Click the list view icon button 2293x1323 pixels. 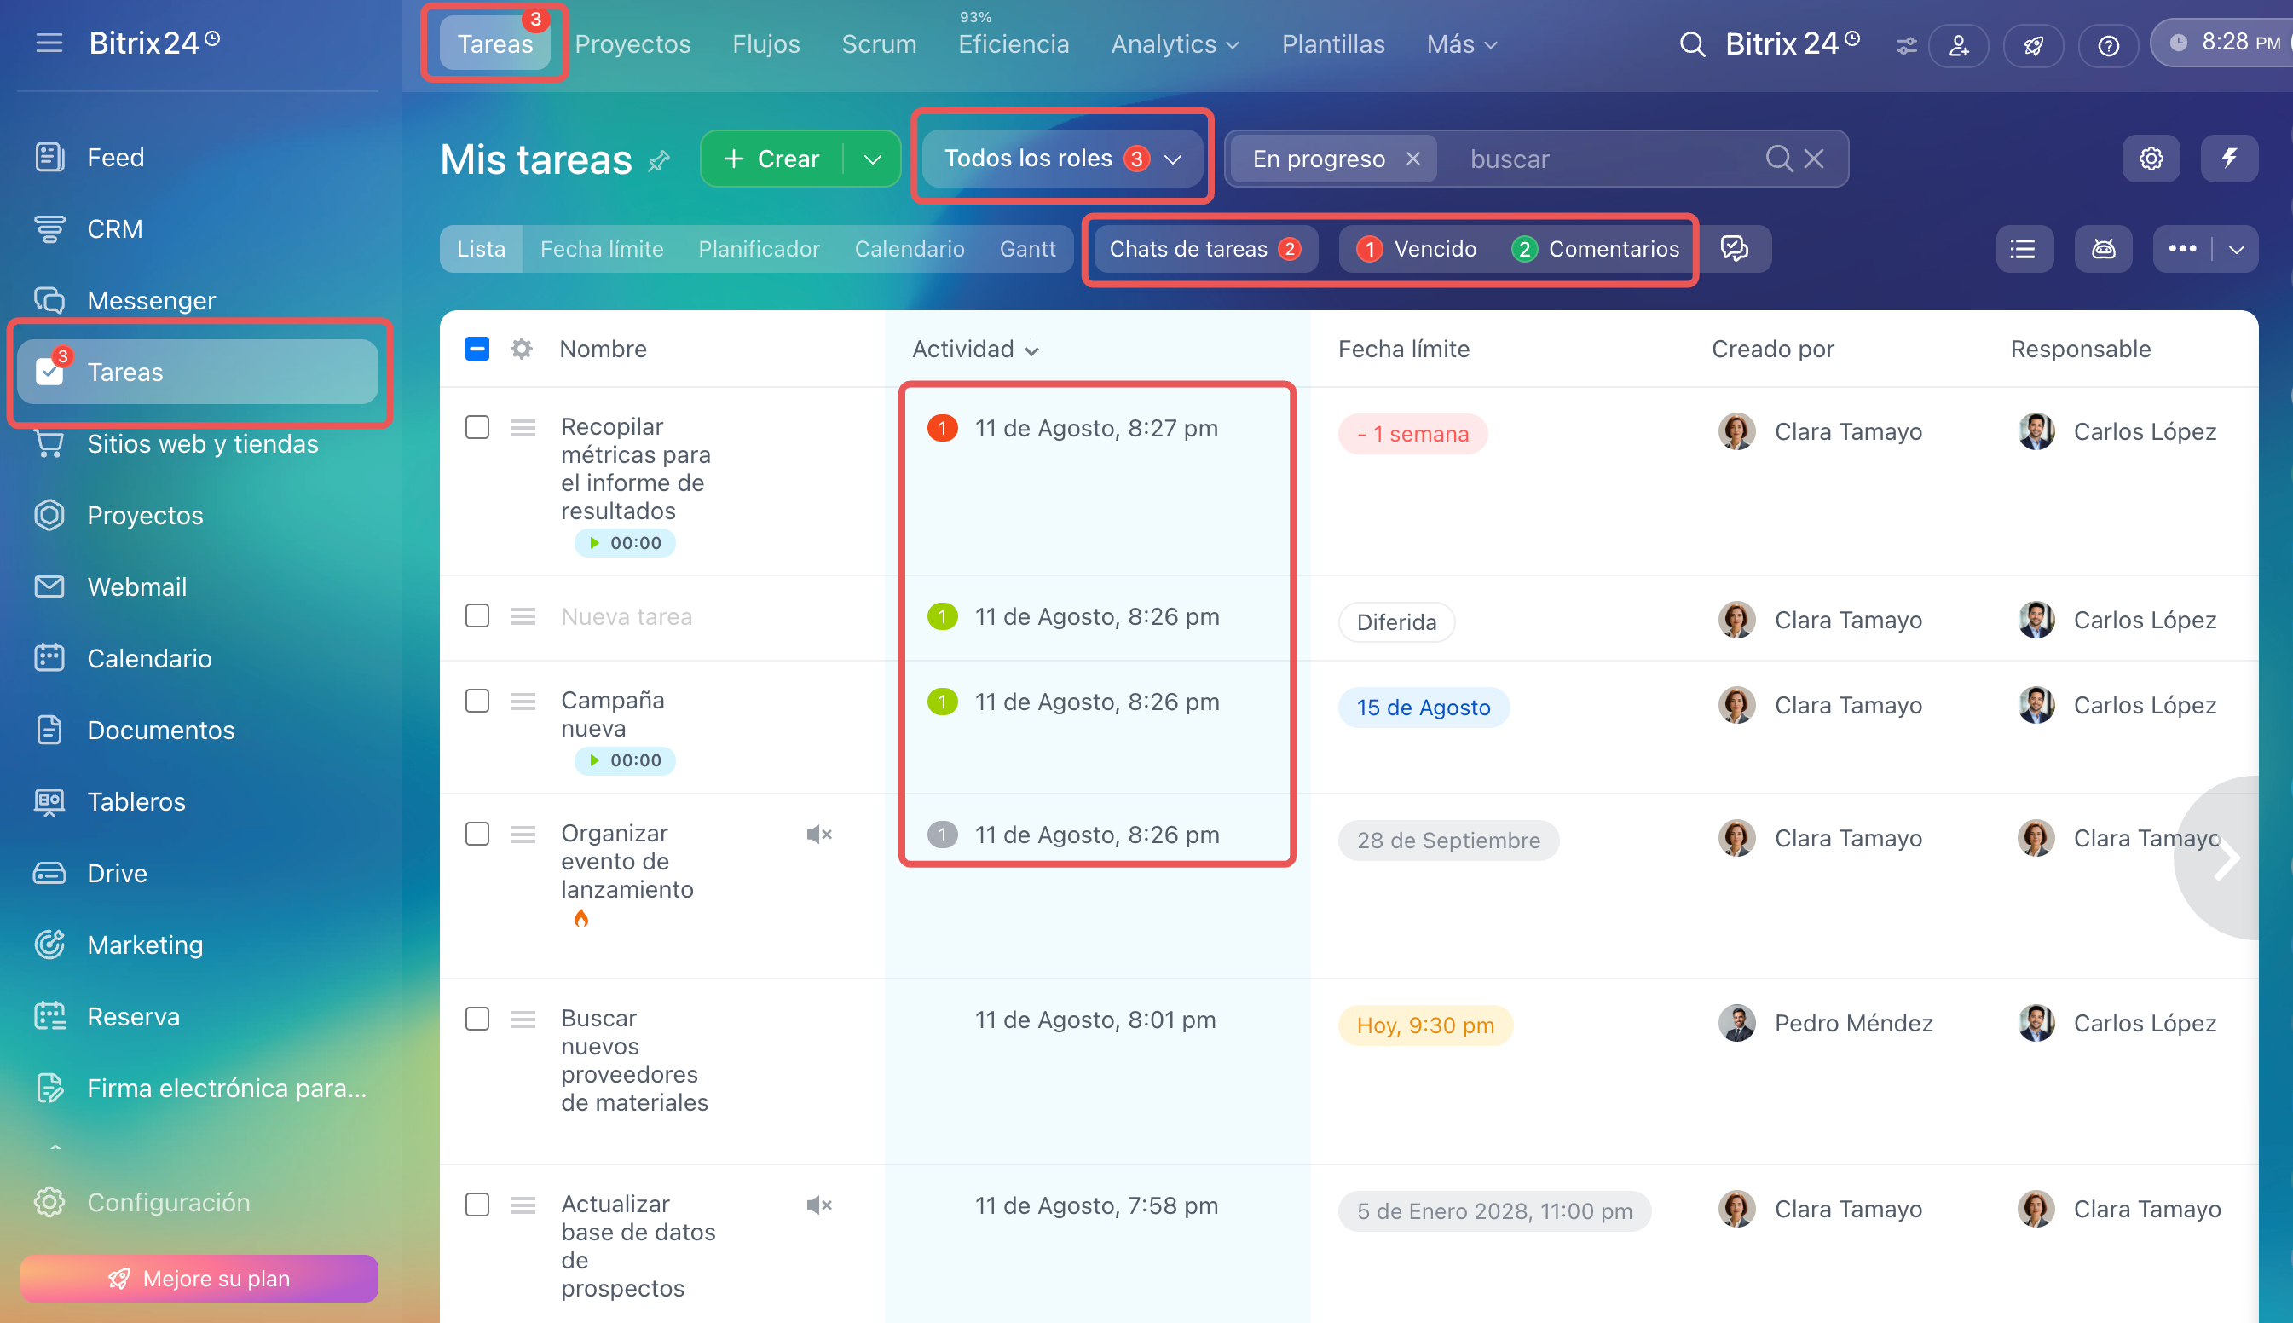point(2024,249)
